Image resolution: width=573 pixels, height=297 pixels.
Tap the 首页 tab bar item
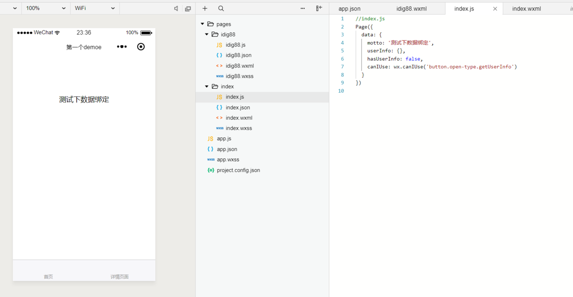point(49,276)
